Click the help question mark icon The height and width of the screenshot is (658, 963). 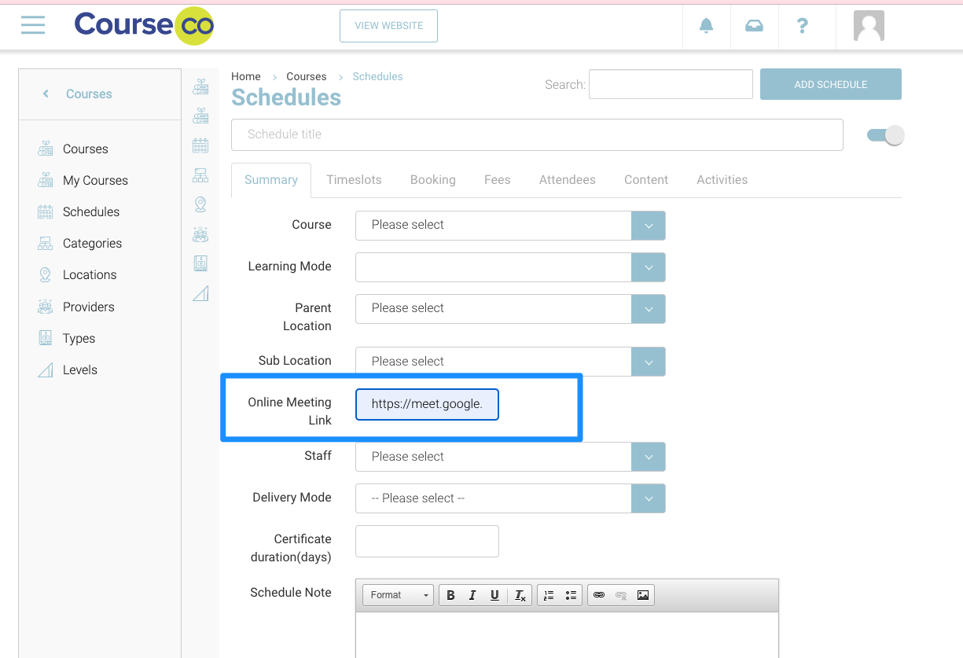pos(802,26)
